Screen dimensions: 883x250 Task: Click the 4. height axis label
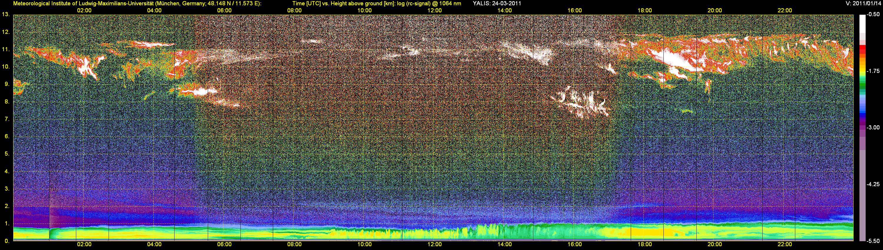(x=7, y=171)
